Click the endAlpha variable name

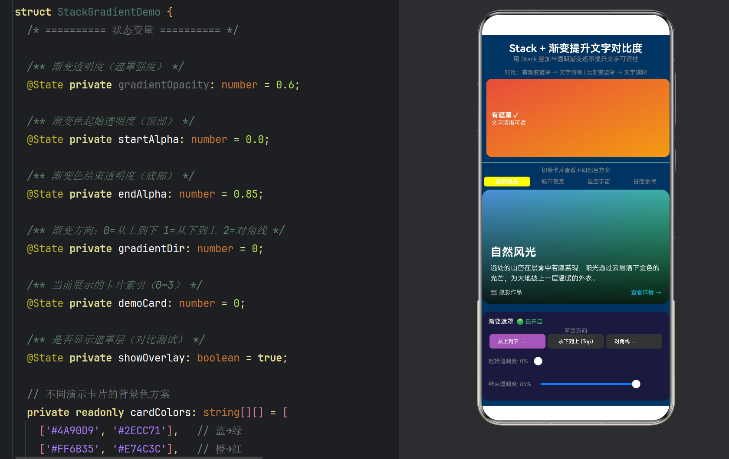tap(142, 194)
